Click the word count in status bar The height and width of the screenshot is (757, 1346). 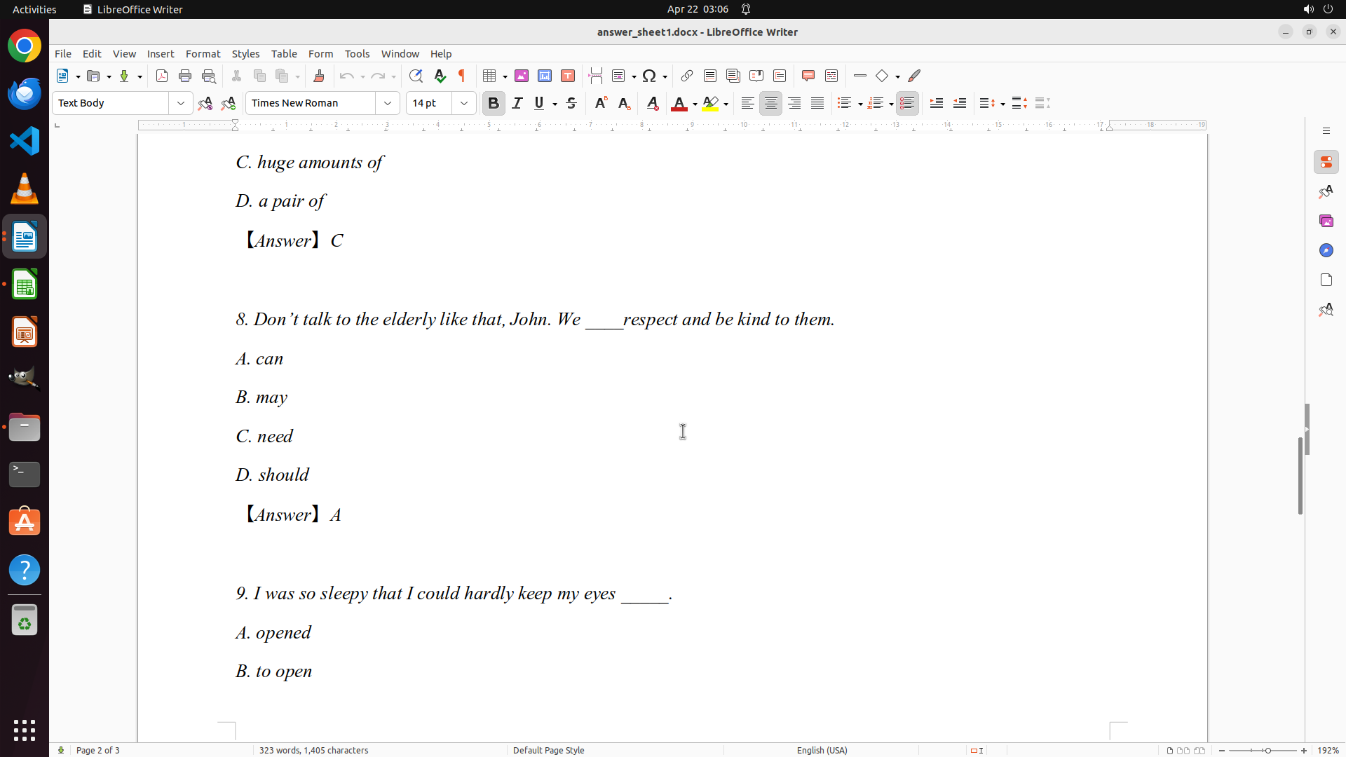click(313, 750)
